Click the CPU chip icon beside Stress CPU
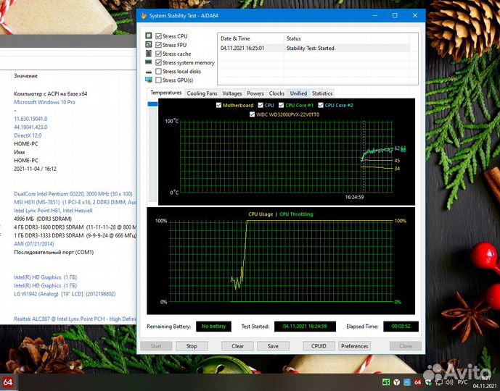This screenshot has height=391, width=500. click(x=149, y=35)
